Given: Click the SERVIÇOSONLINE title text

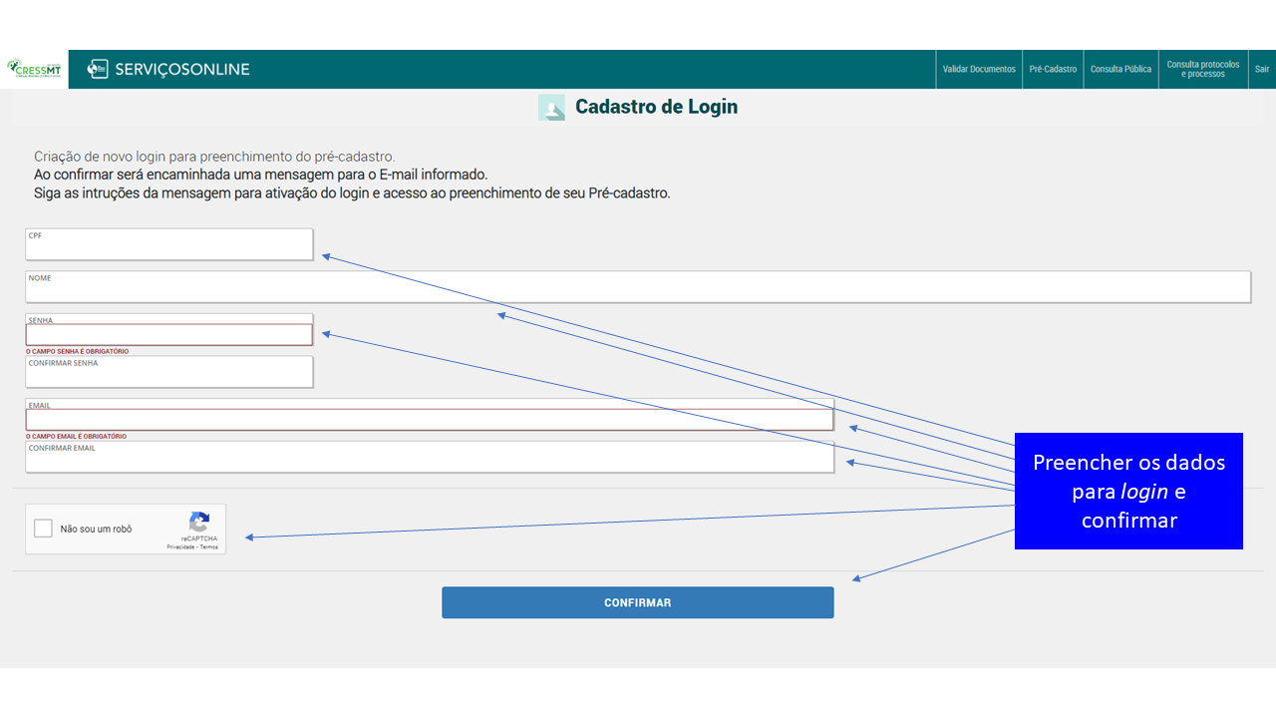Looking at the screenshot, I should 182,69.
